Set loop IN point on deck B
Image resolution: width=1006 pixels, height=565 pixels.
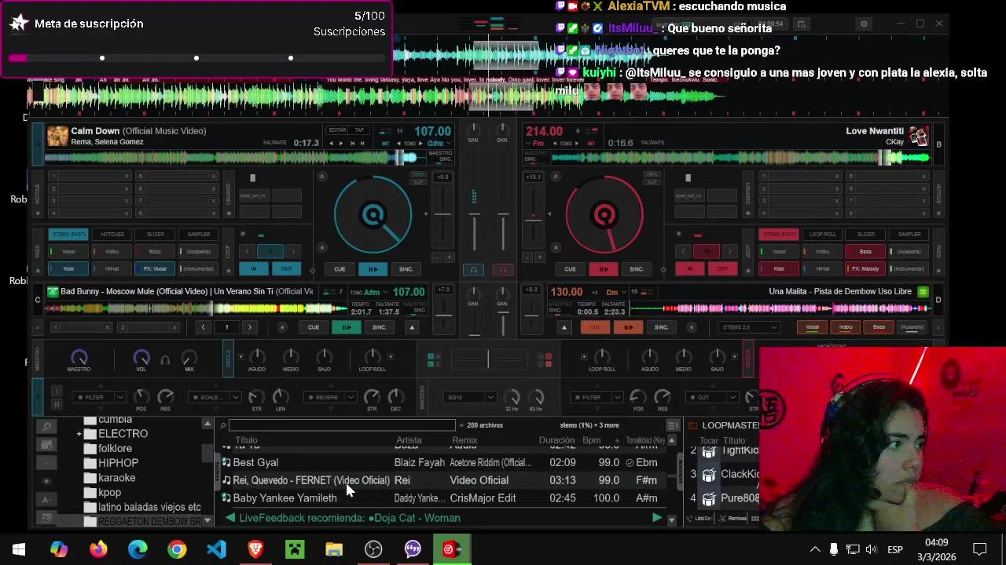click(689, 268)
